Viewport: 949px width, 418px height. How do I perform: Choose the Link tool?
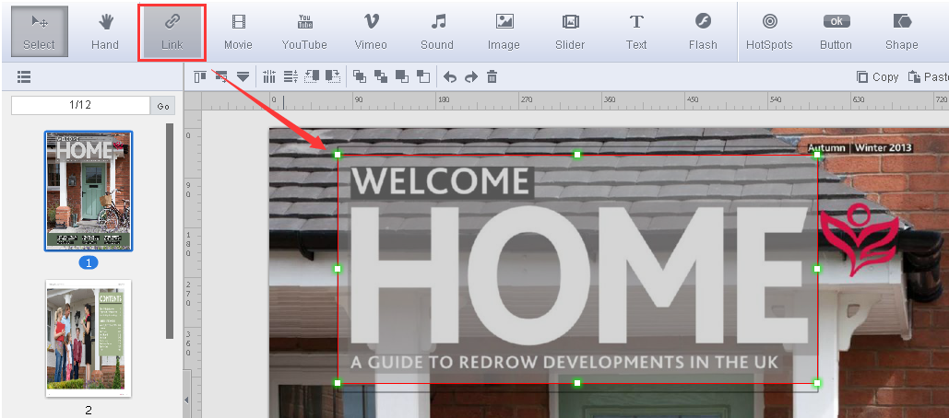click(x=172, y=31)
